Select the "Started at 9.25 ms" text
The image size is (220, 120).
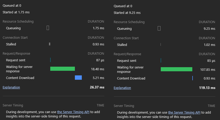click(x=127, y=13)
